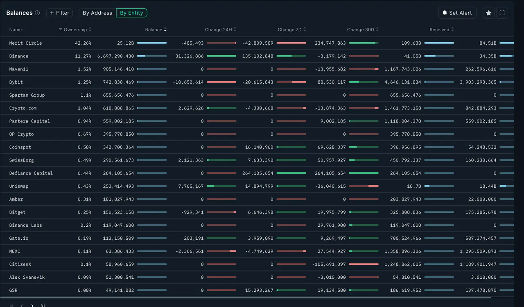Screen dimensions: 524x307
Task: Click the star favorite icon
Action: tap(488, 13)
